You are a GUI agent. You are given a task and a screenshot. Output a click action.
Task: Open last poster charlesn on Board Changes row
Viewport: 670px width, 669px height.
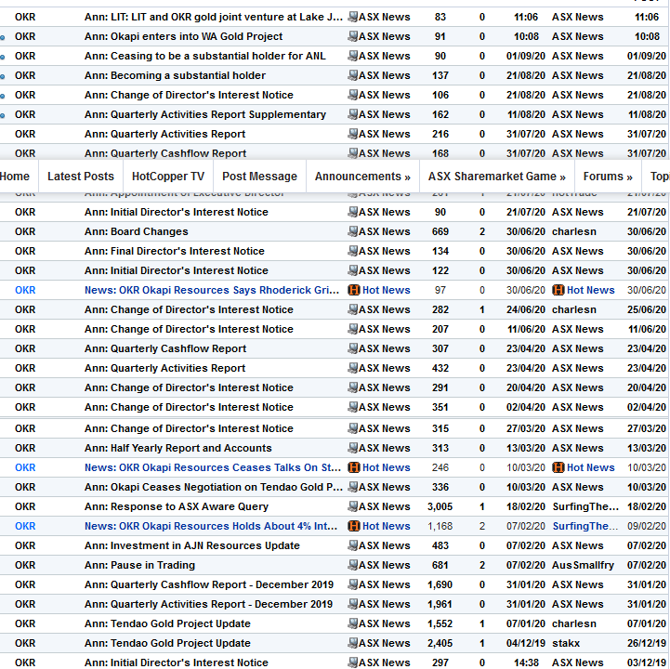click(574, 231)
